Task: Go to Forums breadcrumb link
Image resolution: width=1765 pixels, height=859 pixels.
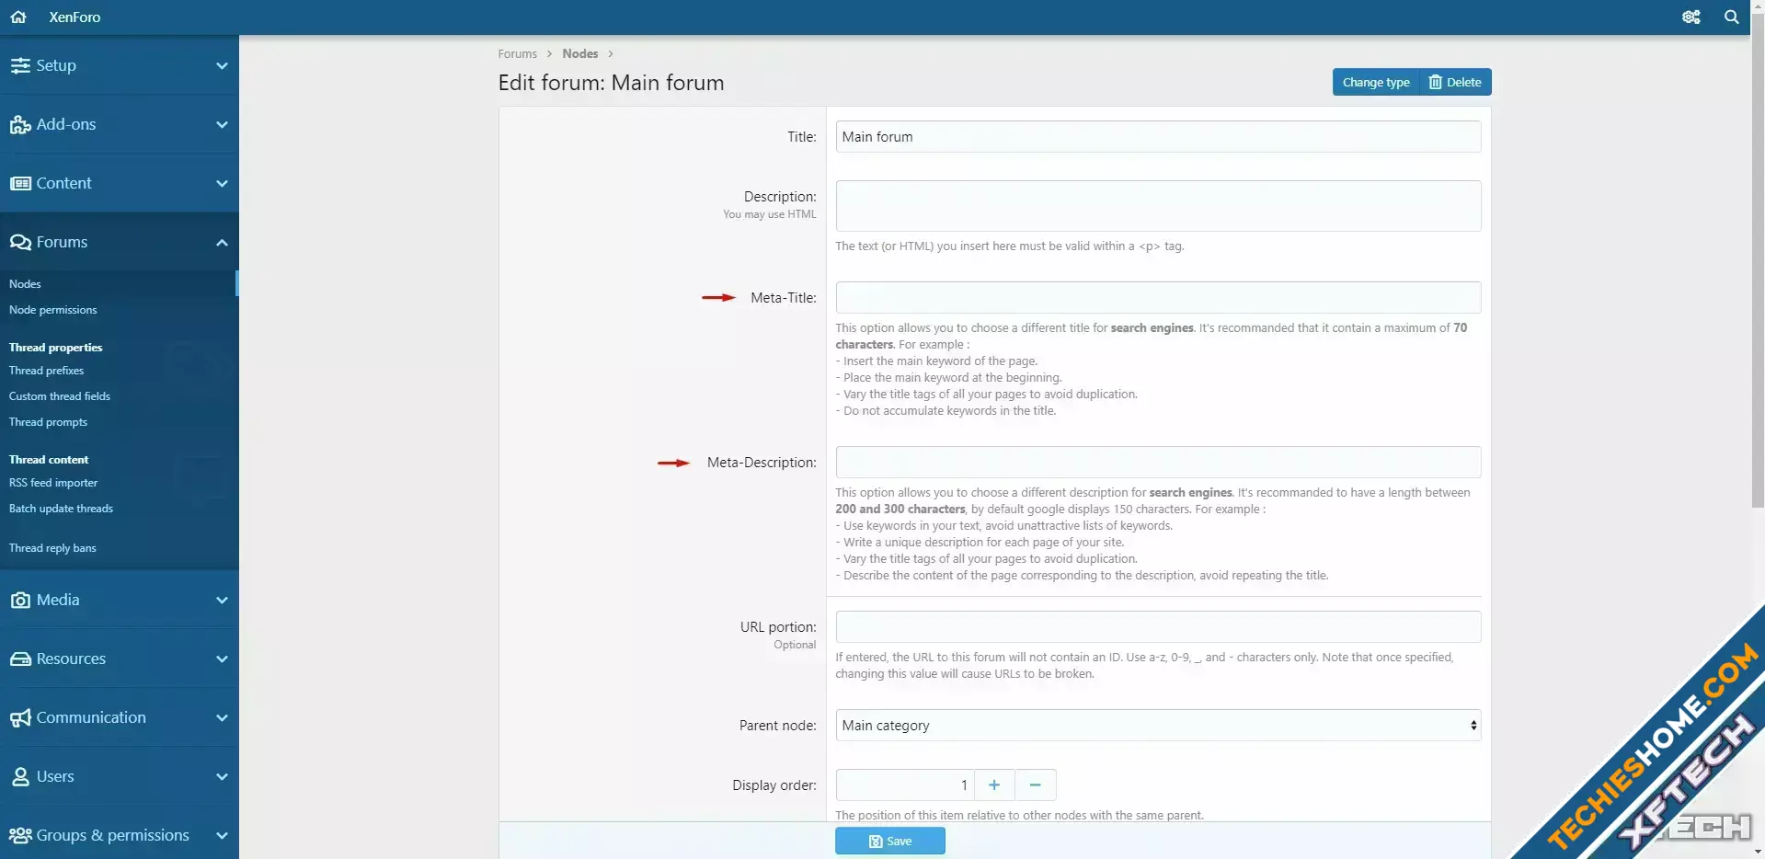Action: click(x=517, y=53)
